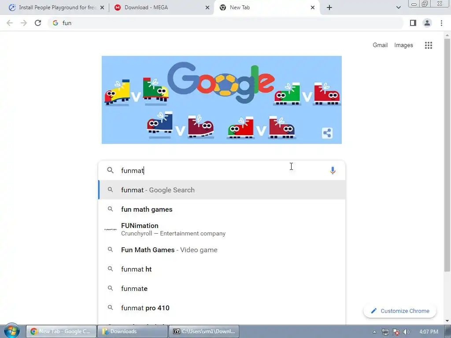Click the Google football Doodle image
The width and height of the screenshot is (451, 338).
(222, 100)
